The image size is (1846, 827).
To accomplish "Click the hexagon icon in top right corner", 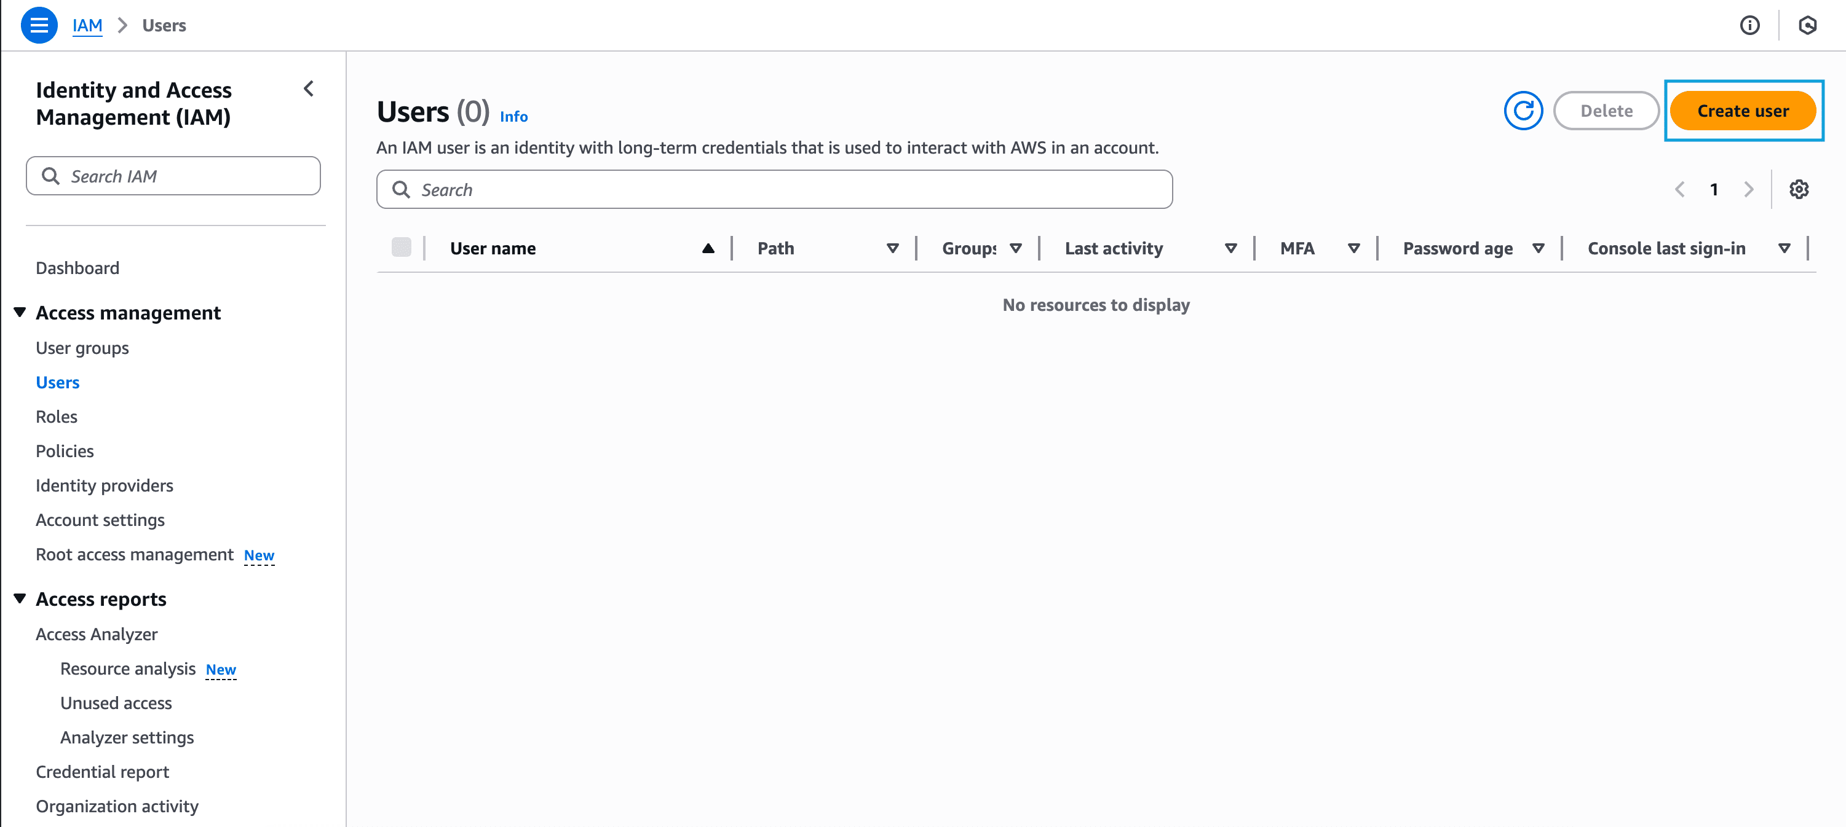I will [1807, 25].
